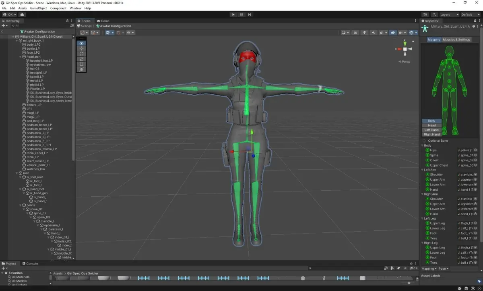Collapse the head_part tree node
The width and height of the screenshot is (483, 291).
(21, 57)
